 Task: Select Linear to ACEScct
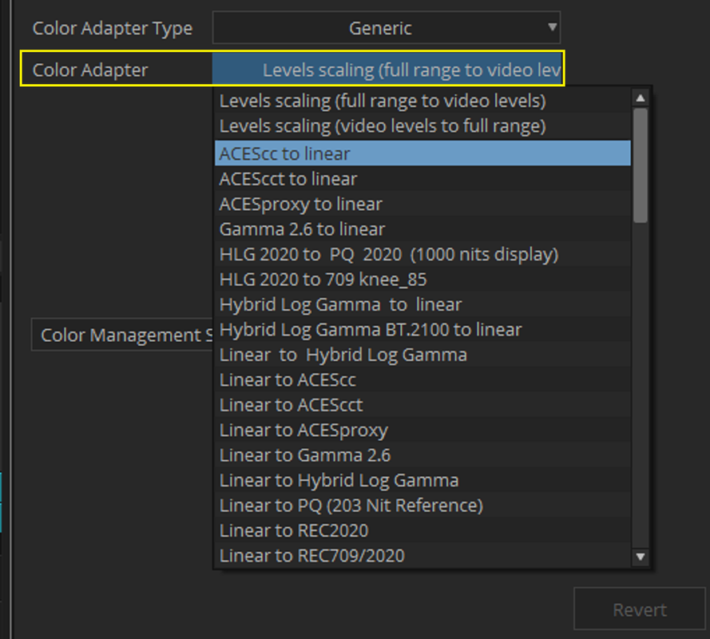[422, 405]
